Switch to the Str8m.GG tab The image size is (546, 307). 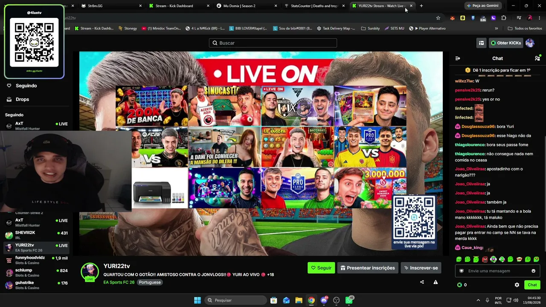111,6
